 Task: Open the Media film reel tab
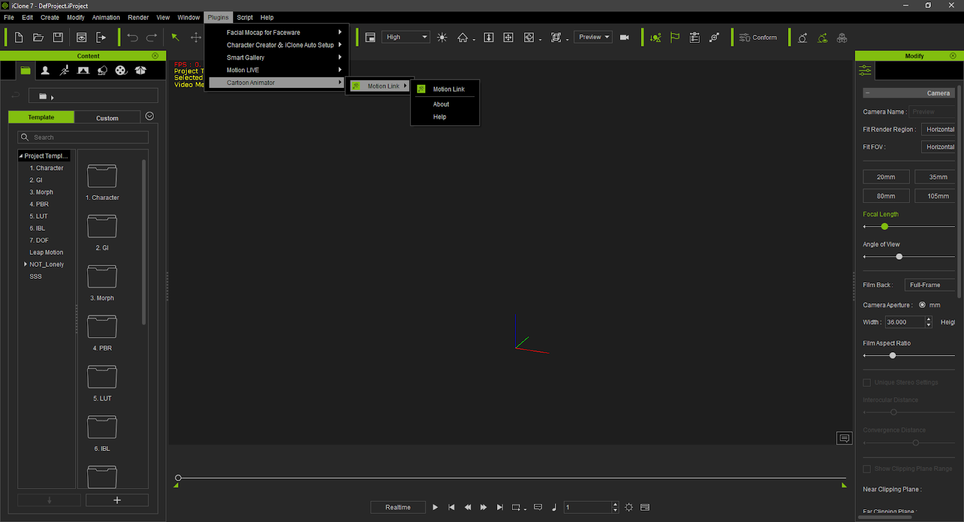[121, 70]
